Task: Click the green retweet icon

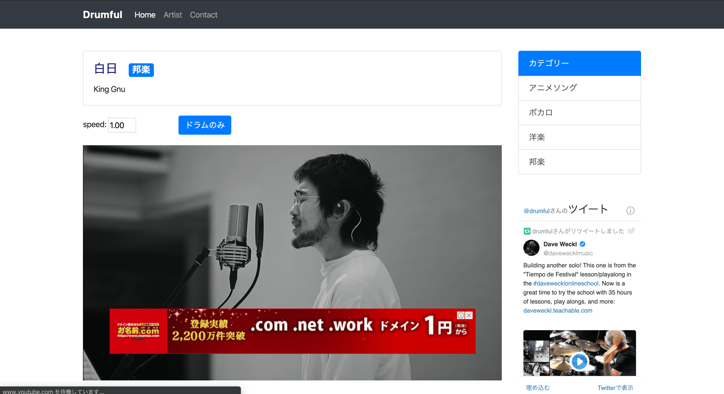Action: pyautogui.click(x=527, y=231)
